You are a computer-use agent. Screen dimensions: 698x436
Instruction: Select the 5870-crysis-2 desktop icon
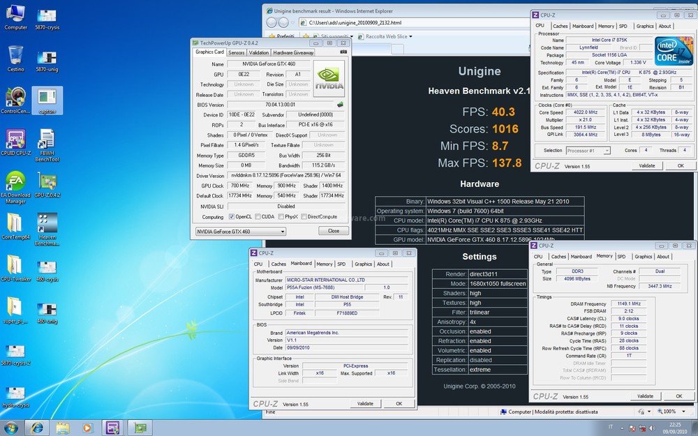[x=15, y=355]
